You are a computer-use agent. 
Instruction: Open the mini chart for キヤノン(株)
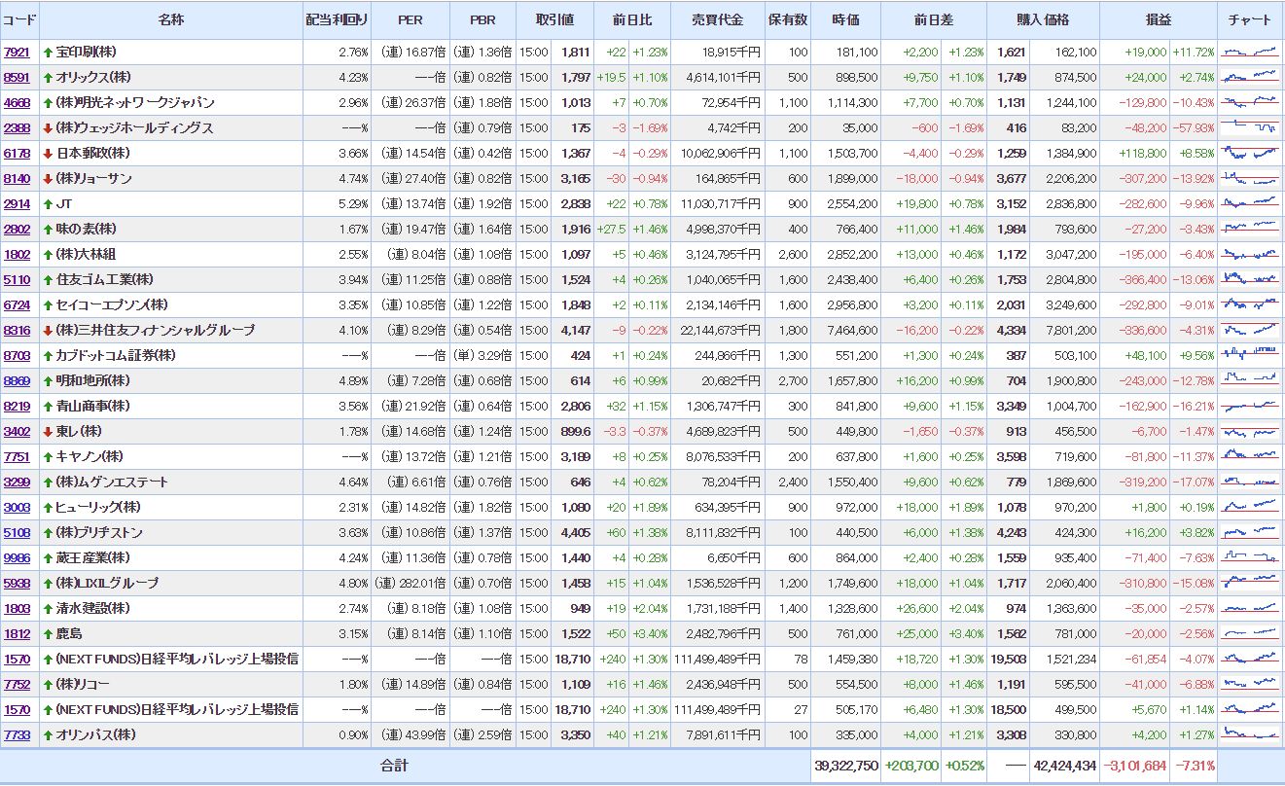point(1250,456)
